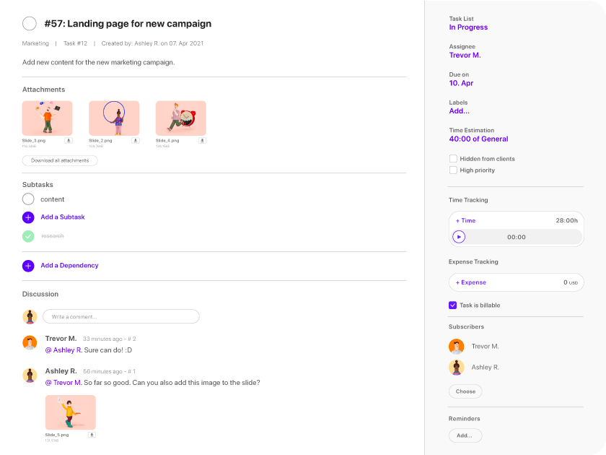This screenshot has width=606, height=455.
Task: Download the Slide_3.png attachment icon
Action: (69, 140)
